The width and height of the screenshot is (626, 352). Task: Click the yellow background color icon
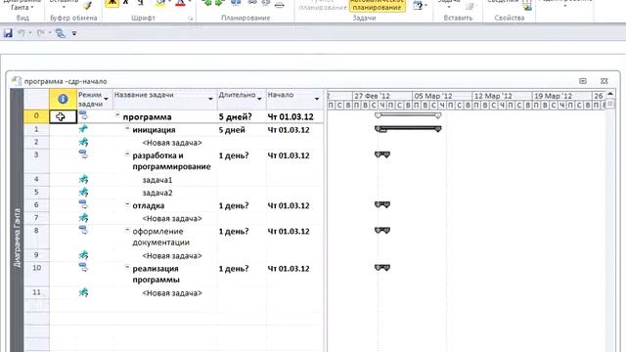(160, 3)
